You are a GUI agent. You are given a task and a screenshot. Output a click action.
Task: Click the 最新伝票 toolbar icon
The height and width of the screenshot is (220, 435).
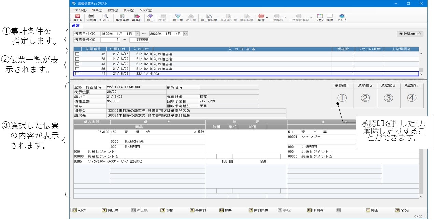(247, 18)
